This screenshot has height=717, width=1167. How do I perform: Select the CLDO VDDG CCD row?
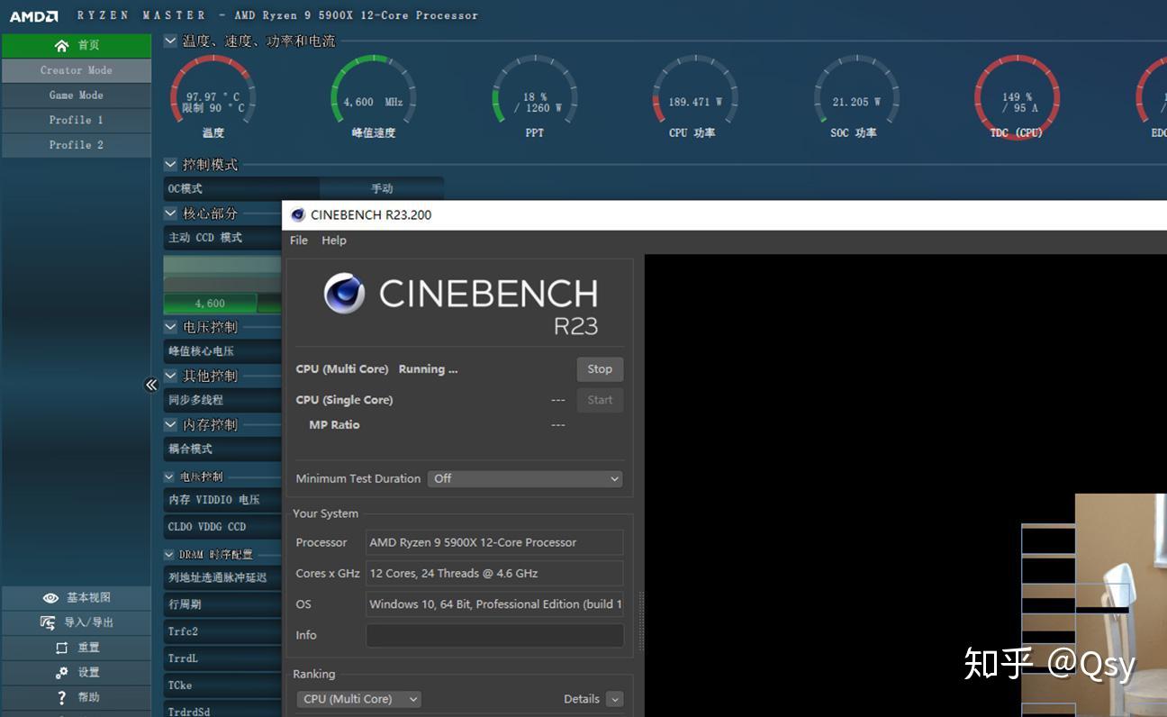point(222,527)
